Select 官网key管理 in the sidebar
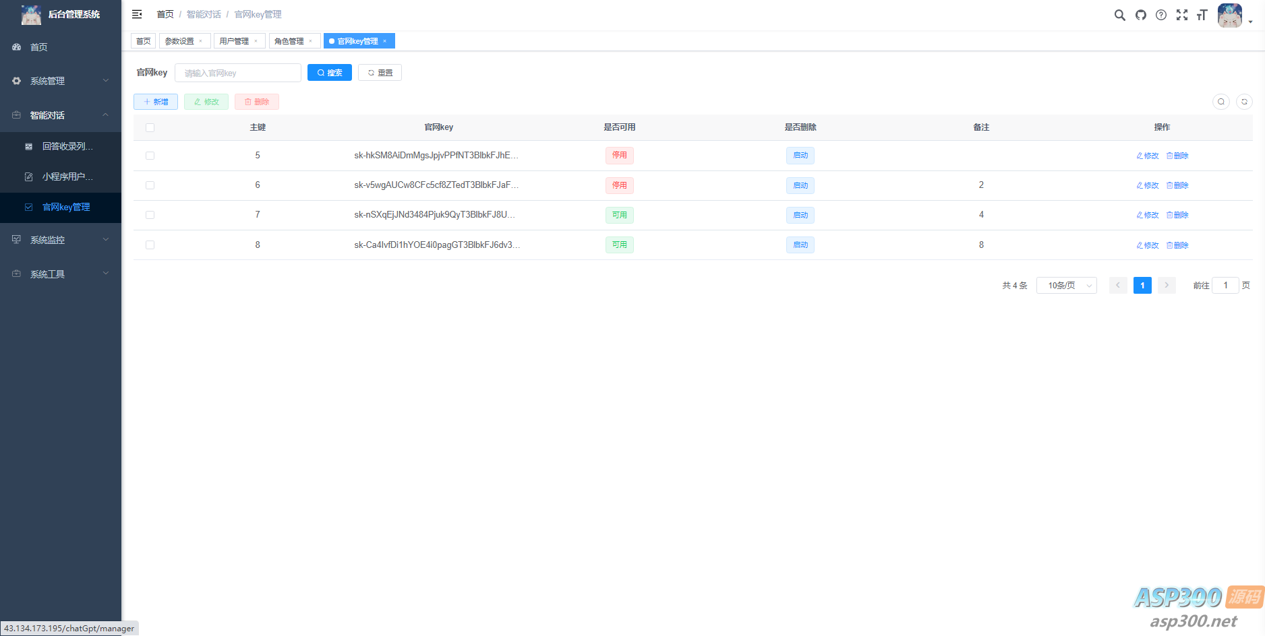Viewport: 1265px width, 636px height. [61, 207]
